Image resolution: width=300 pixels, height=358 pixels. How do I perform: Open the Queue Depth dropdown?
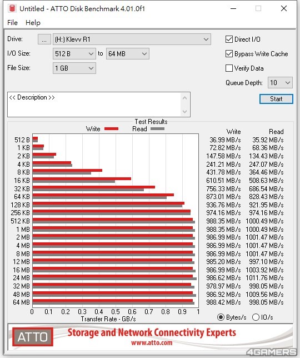tap(280, 82)
